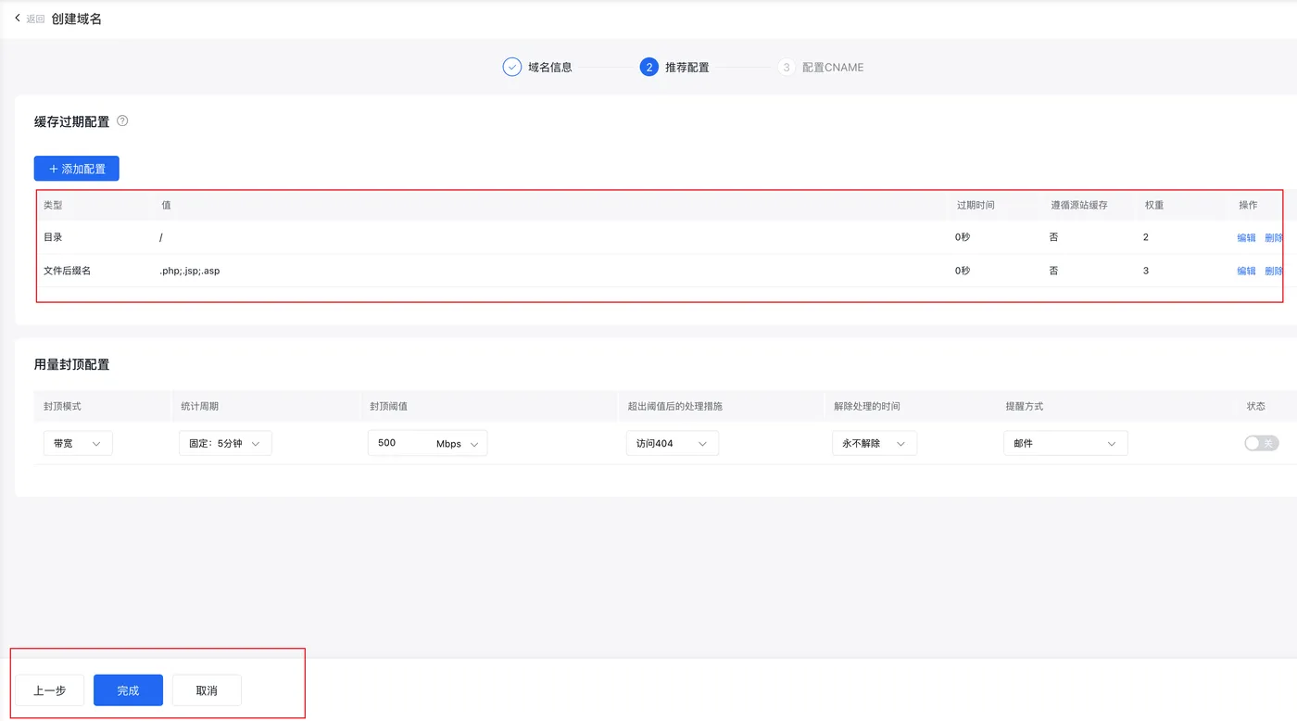1297x721 pixels.
Task: Delete the 文件后缀名 cache rule
Action: pos(1274,271)
